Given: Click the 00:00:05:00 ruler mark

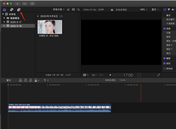Looking at the screenshot, I should click(x=55, y=85).
